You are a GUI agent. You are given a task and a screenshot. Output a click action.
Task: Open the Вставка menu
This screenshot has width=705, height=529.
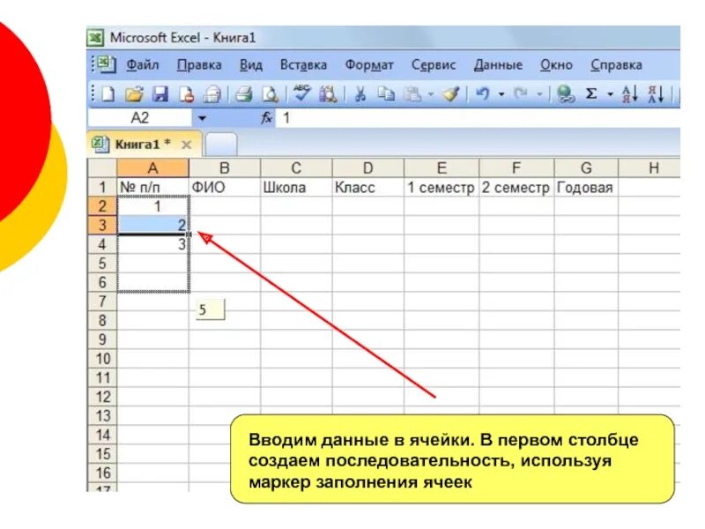coord(303,65)
